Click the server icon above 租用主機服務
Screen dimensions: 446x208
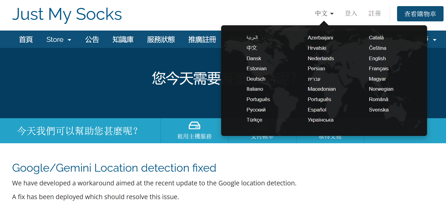[194, 126]
